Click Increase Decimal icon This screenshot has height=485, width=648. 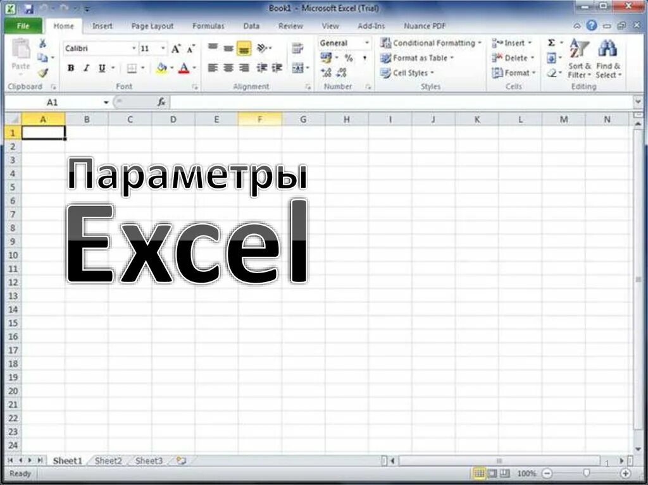[x=326, y=73]
